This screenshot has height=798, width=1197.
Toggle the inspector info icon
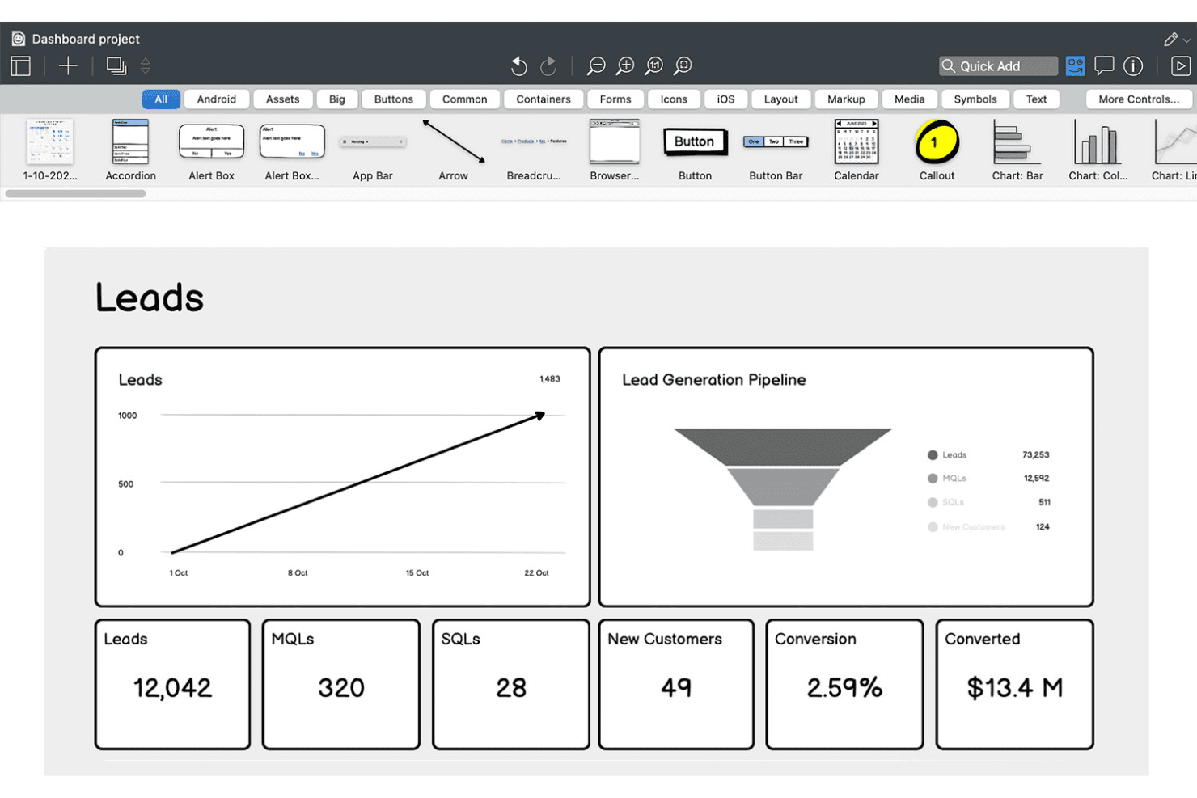point(1133,66)
